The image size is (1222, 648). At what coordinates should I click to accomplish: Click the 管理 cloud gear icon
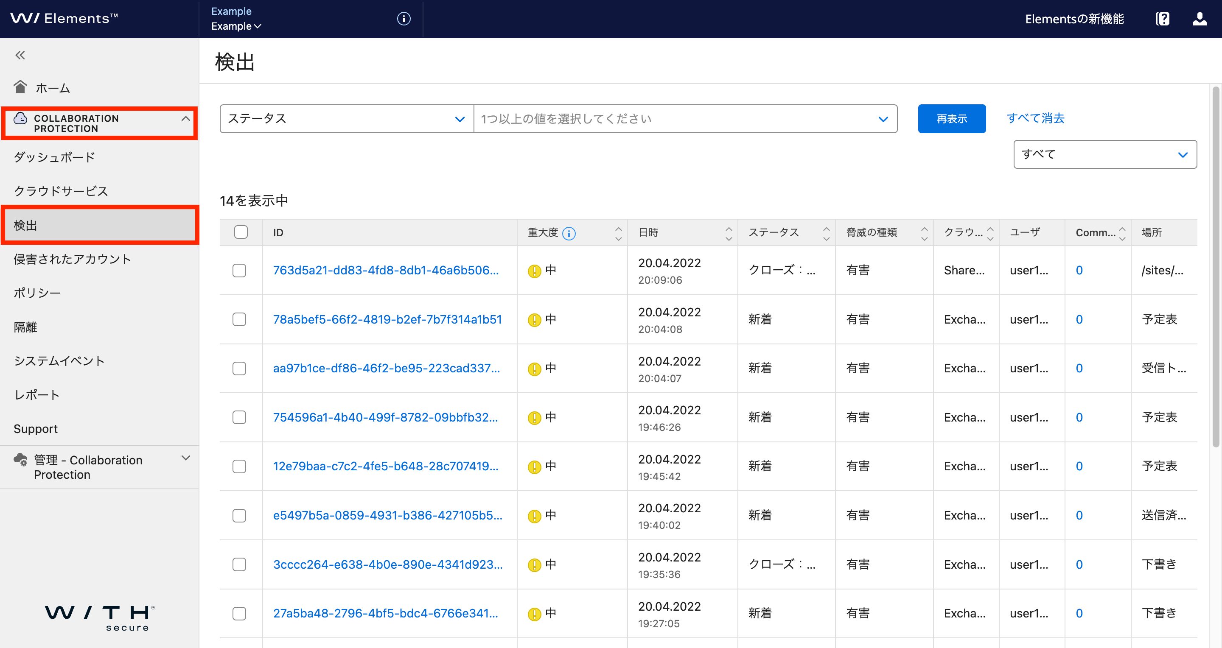coord(20,459)
